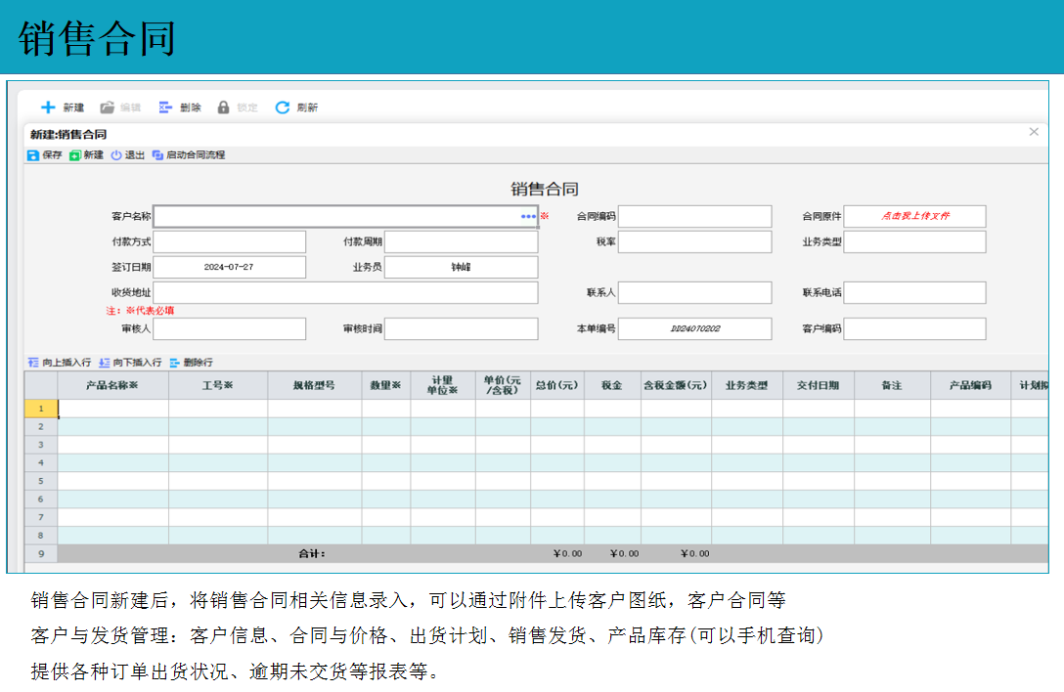Click the 客户编码 field
The image size is (1064, 692).
click(x=914, y=328)
